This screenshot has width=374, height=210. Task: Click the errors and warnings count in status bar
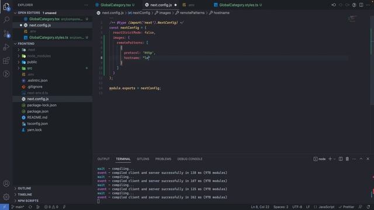tap(51, 207)
